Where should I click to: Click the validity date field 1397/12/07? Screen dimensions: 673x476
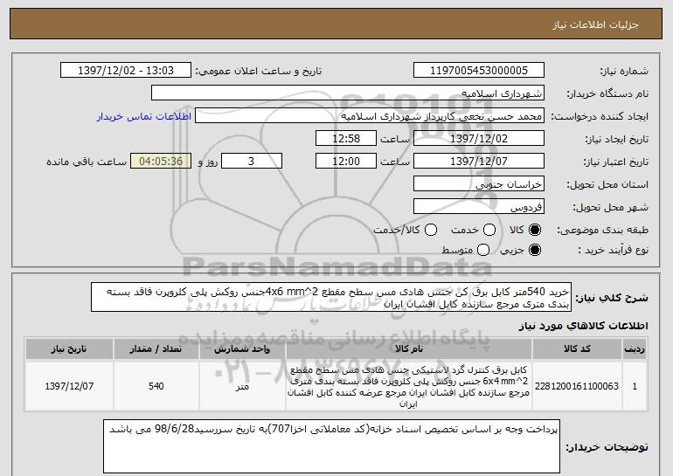click(479, 162)
